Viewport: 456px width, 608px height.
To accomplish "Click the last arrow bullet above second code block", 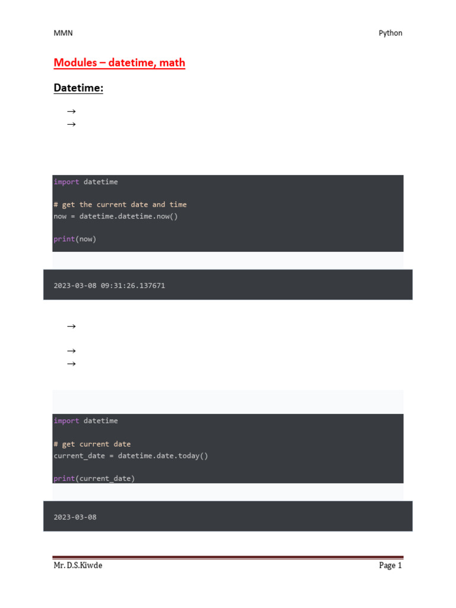I will coord(72,364).
